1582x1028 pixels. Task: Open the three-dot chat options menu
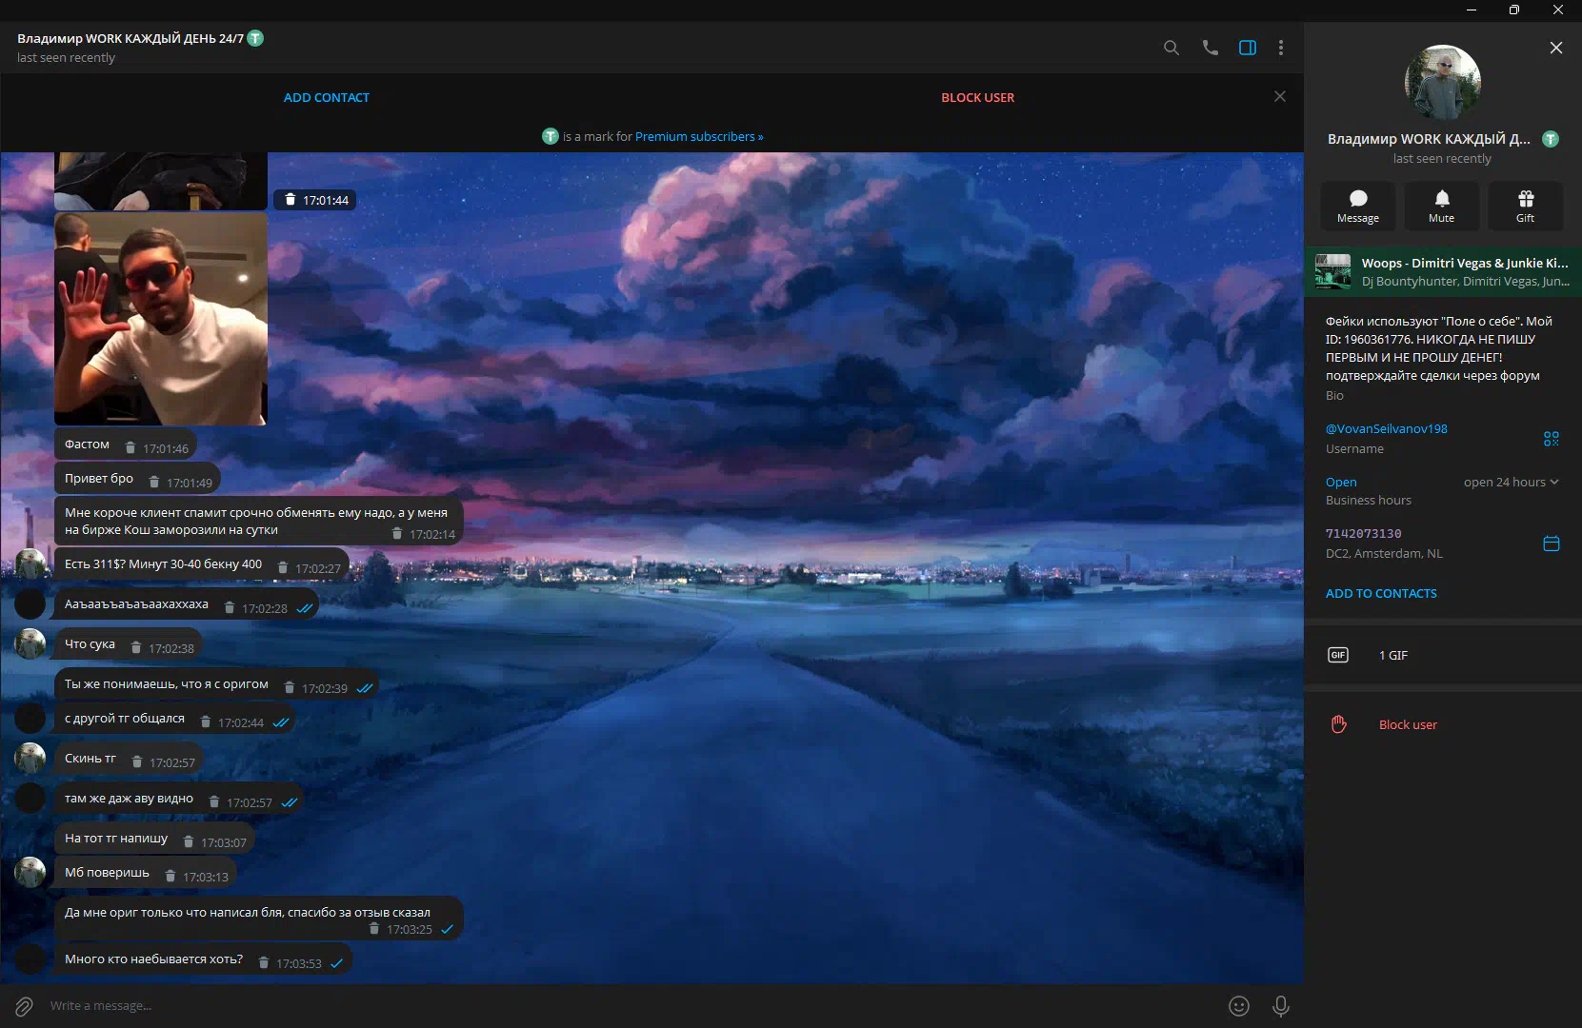(1281, 48)
